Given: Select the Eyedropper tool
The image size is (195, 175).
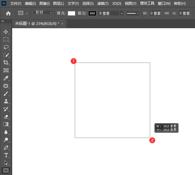Looking at the screenshot, I should click(6, 78).
